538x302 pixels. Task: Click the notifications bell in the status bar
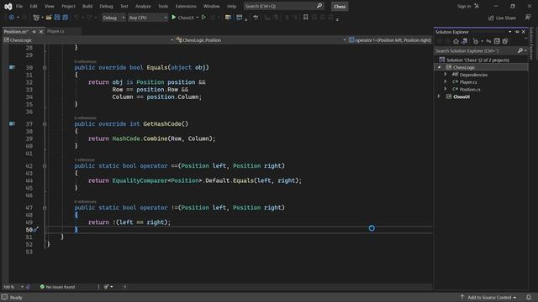[529, 297]
